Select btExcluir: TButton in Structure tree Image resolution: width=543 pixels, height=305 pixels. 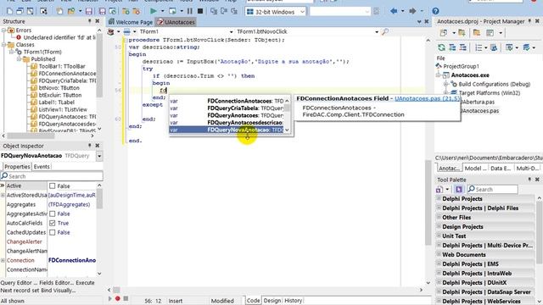(x=60, y=95)
